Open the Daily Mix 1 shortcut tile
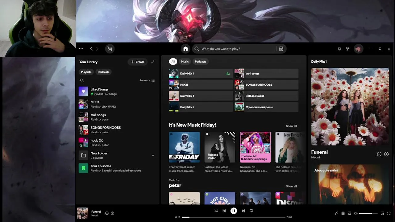 [201, 73]
